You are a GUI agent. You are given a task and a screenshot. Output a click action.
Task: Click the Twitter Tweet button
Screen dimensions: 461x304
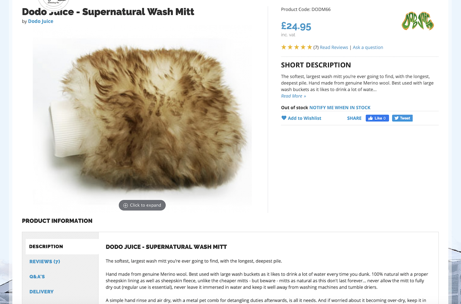click(402, 118)
